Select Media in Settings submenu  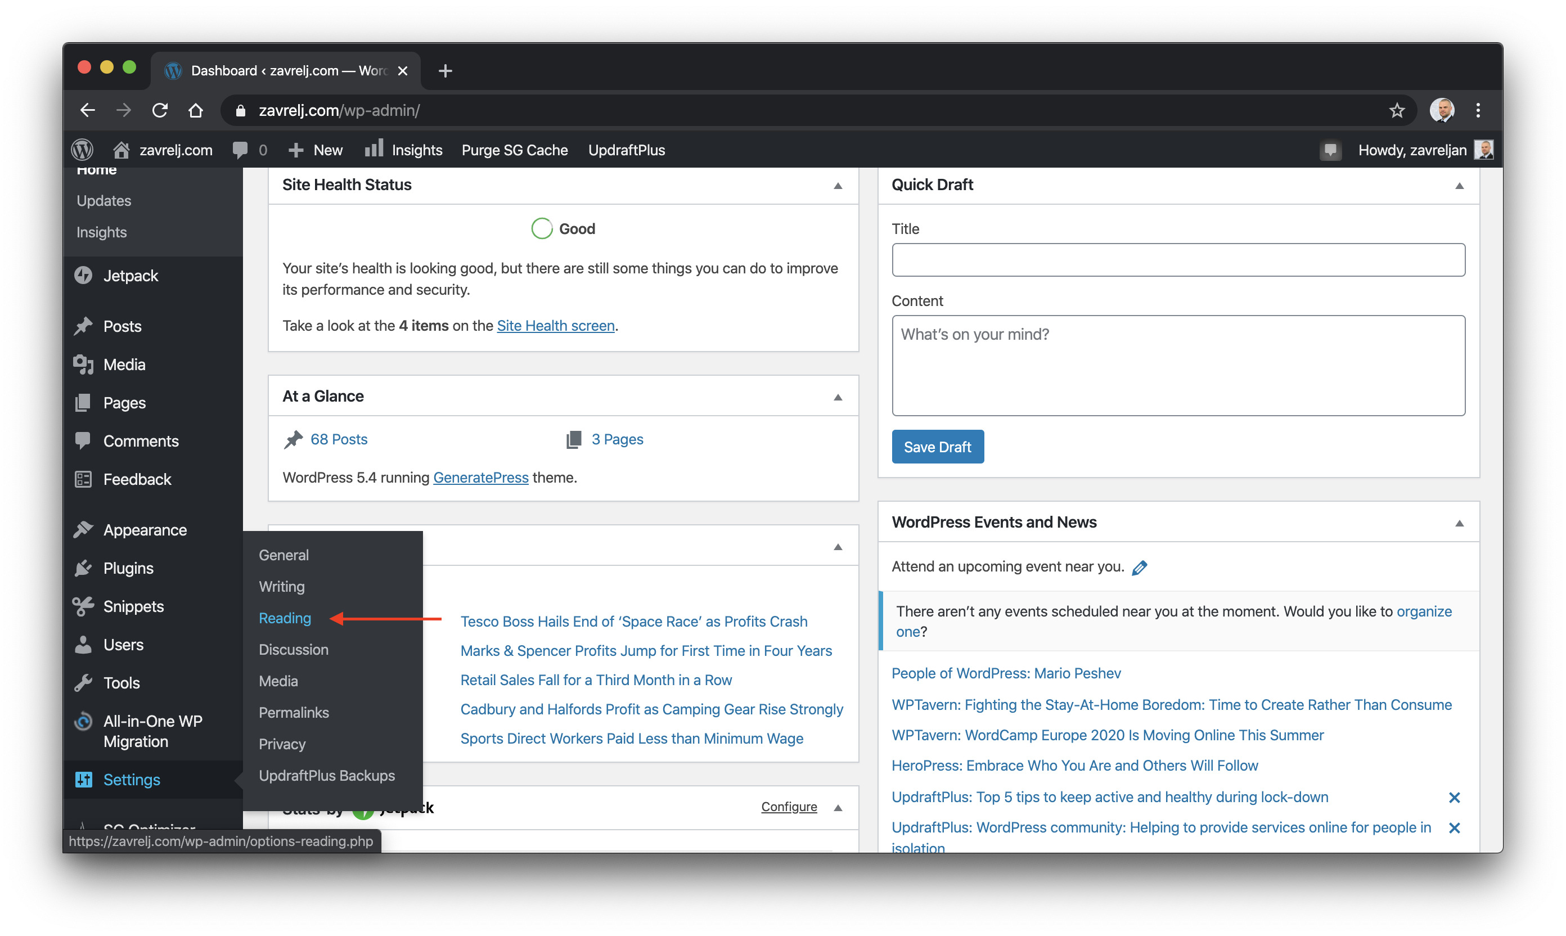click(x=278, y=681)
